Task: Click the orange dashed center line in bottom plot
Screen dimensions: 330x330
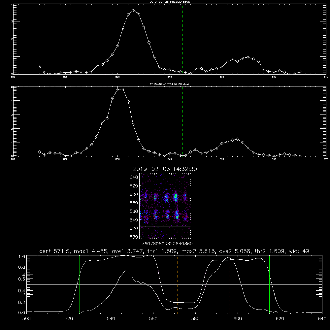Action: [x=178, y=284]
